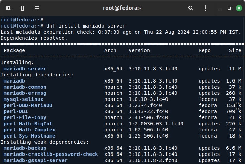Viewport: 245px width, 164px height.
Task: Click the new window icon in header
Action: 23,8
